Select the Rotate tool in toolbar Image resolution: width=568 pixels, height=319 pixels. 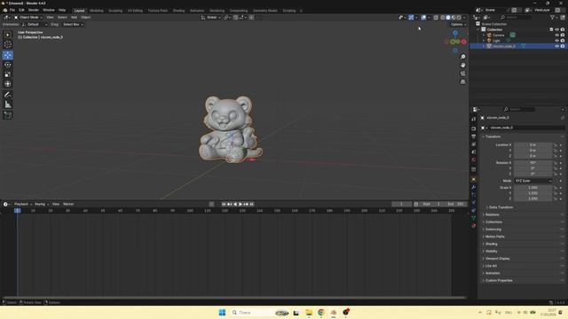click(x=8, y=65)
